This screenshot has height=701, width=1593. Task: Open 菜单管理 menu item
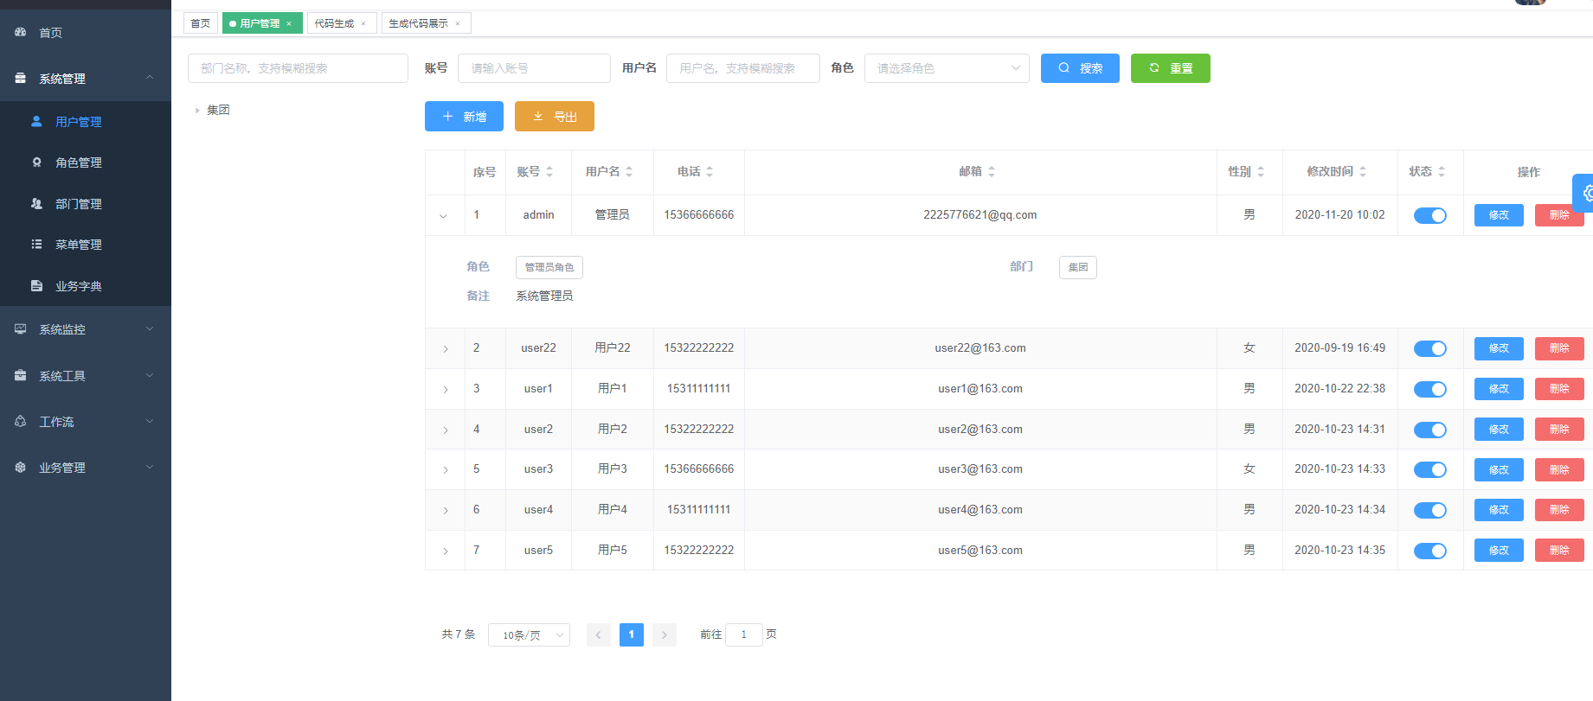point(86,245)
